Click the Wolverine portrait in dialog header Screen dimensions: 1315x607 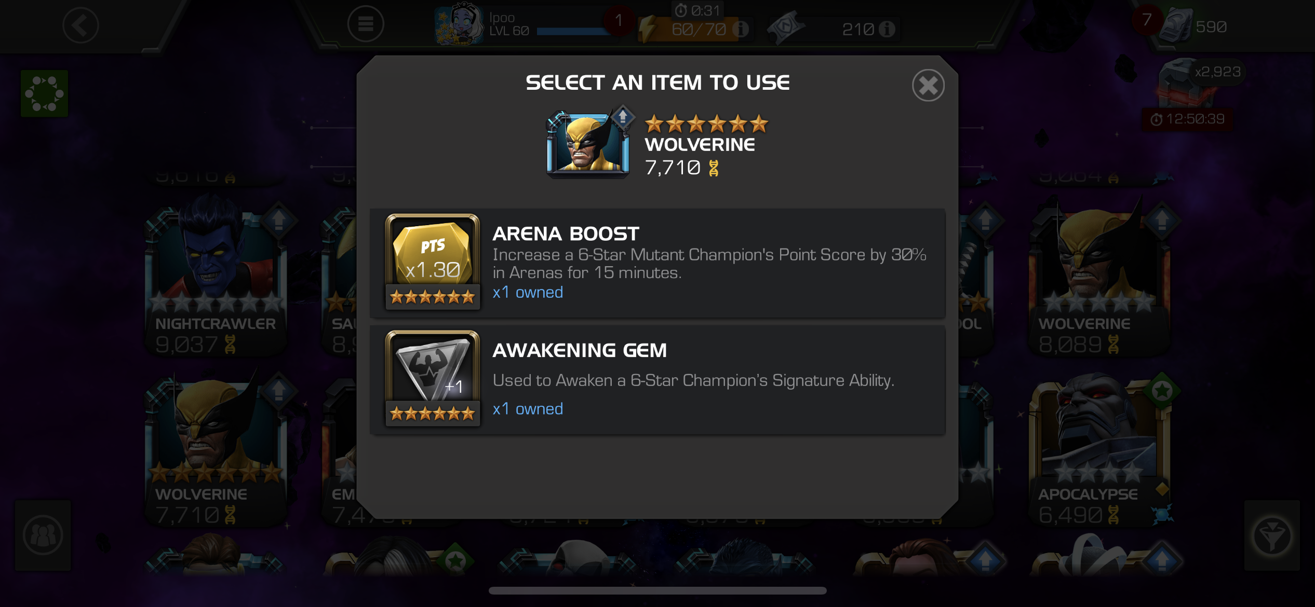click(x=588, y=144)
